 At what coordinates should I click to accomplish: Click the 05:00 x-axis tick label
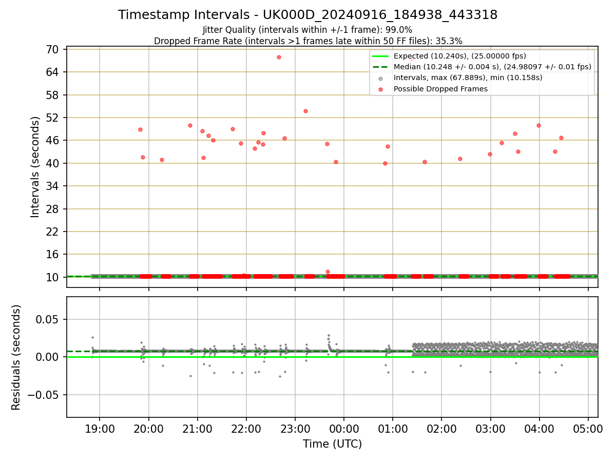(x=588, y=429)
